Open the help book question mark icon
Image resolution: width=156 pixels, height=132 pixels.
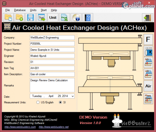88,17
